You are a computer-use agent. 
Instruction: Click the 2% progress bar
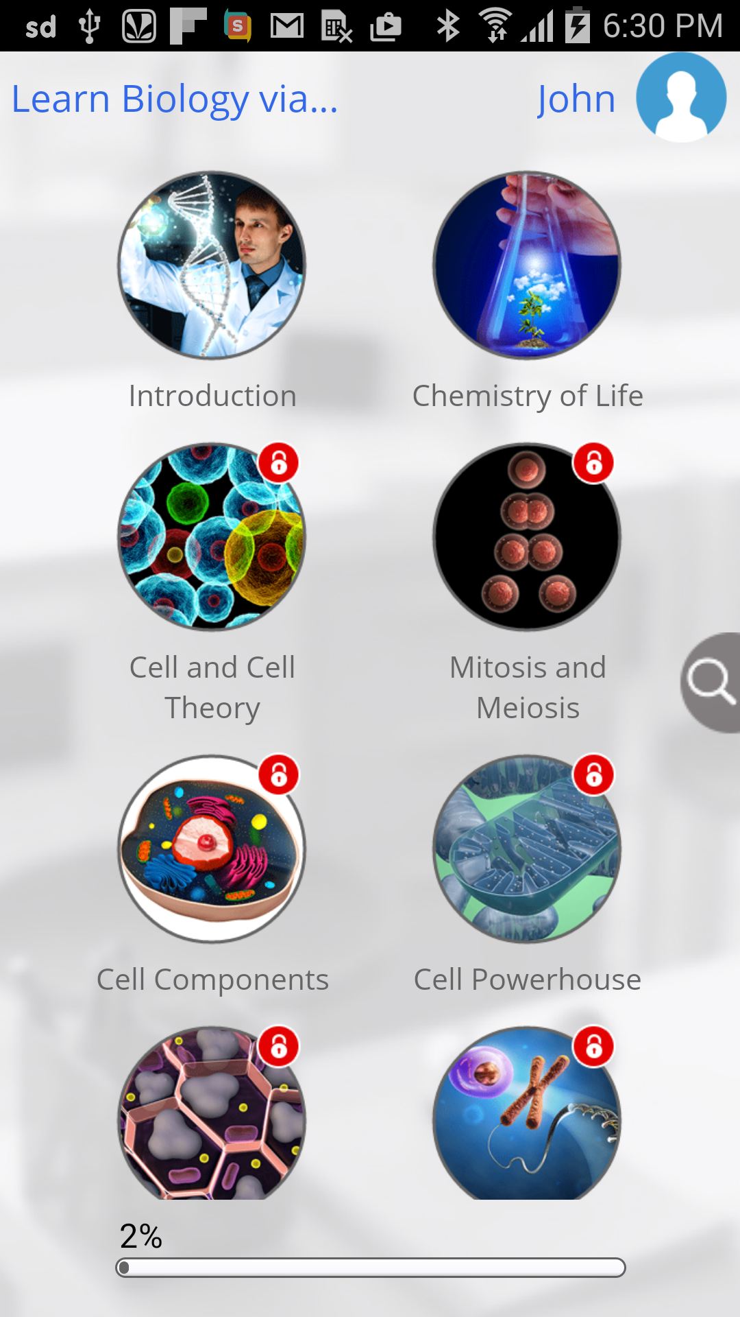click(x=371, y=1267)
